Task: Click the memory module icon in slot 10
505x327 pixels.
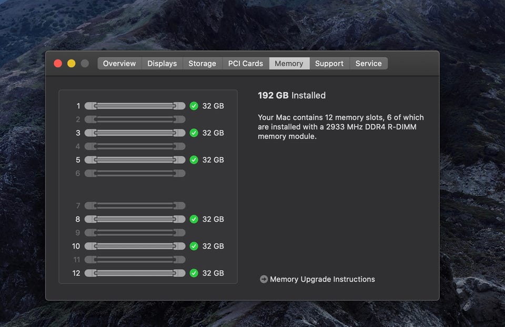Action: [135, 246]
